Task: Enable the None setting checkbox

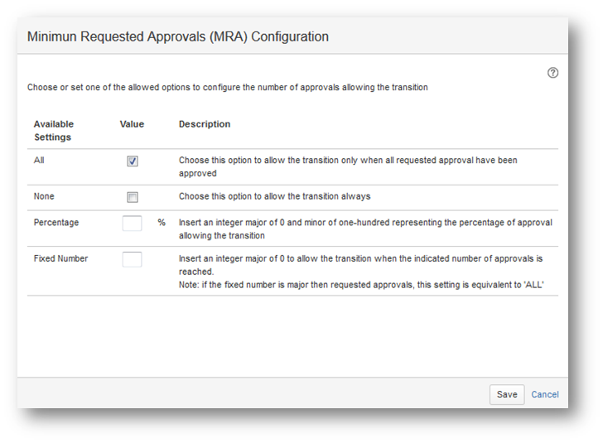Action: 133,197
